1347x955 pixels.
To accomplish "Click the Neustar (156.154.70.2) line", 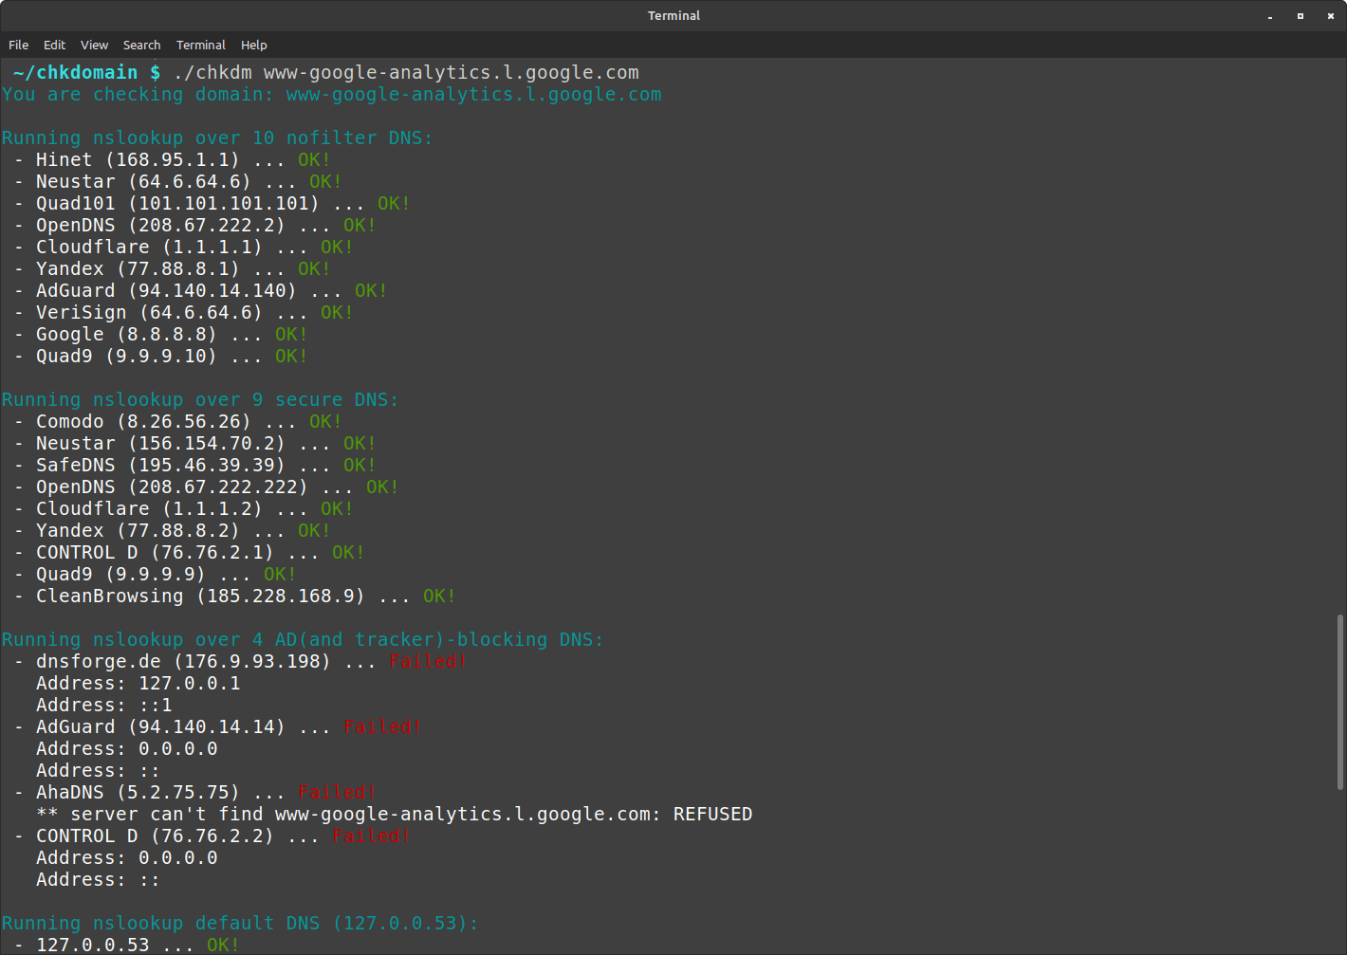I will point(194,443).
